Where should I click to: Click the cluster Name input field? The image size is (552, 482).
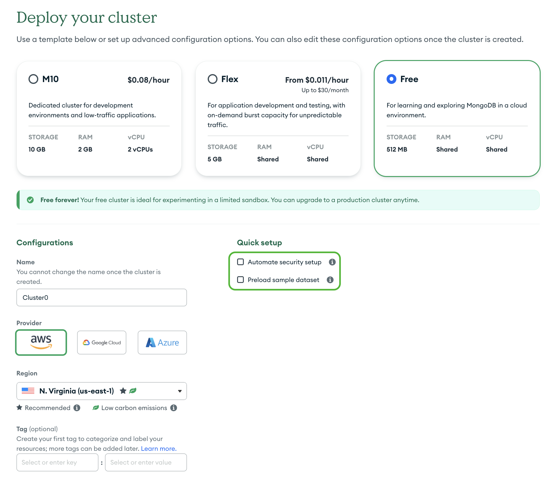[x=101, y=297]
